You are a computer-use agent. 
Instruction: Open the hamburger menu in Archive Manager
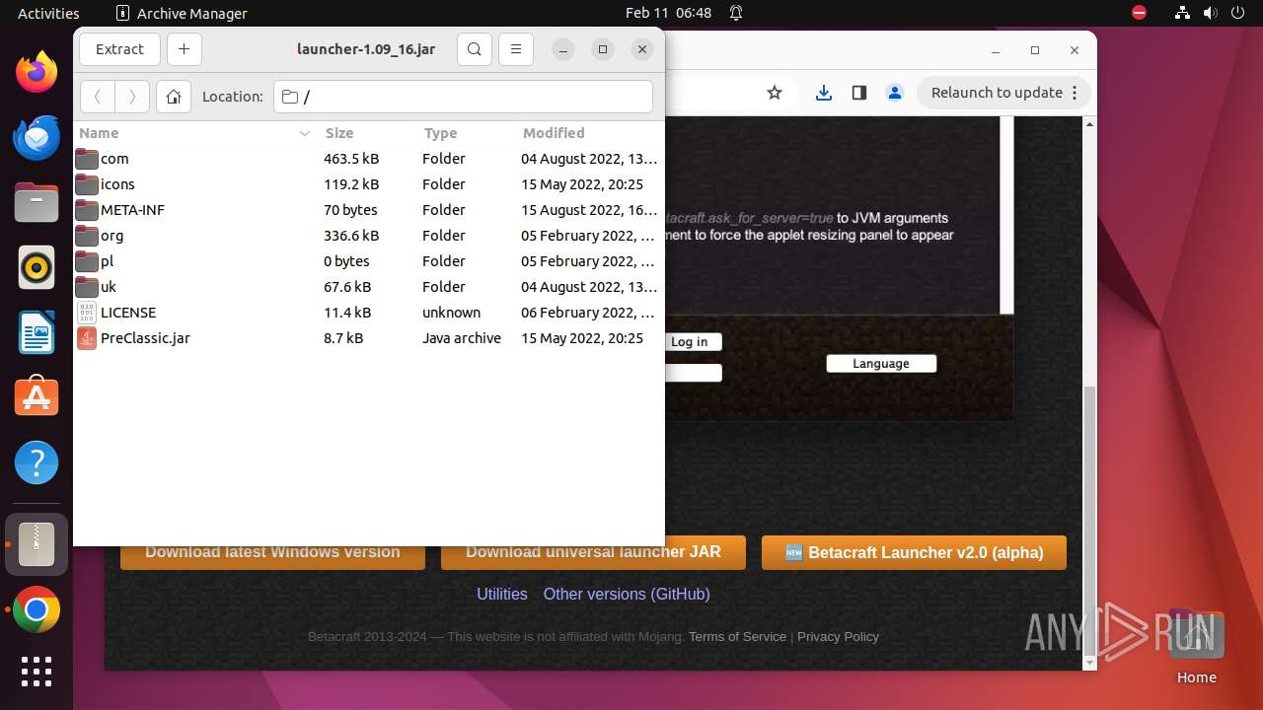pos(516,49)
